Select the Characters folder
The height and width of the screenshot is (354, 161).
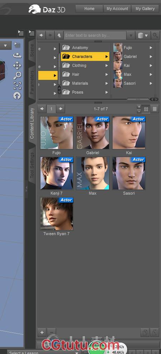click(x=85, y=56)
